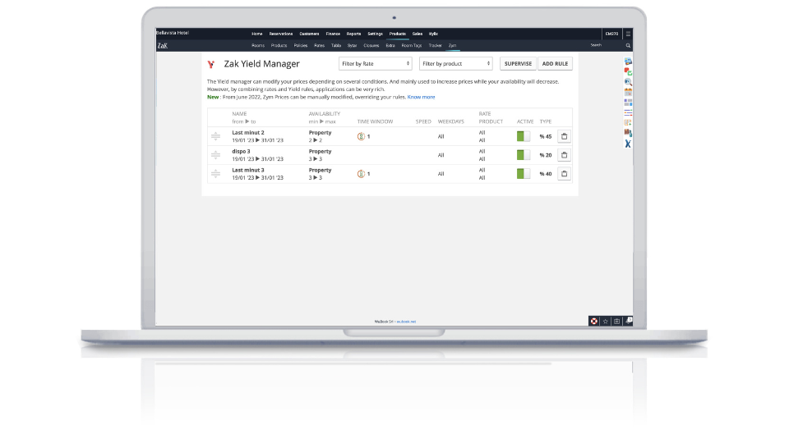Switch to the Room Tags tab
The height and width of the screenshot is (443, 789).
coord(412,46)
